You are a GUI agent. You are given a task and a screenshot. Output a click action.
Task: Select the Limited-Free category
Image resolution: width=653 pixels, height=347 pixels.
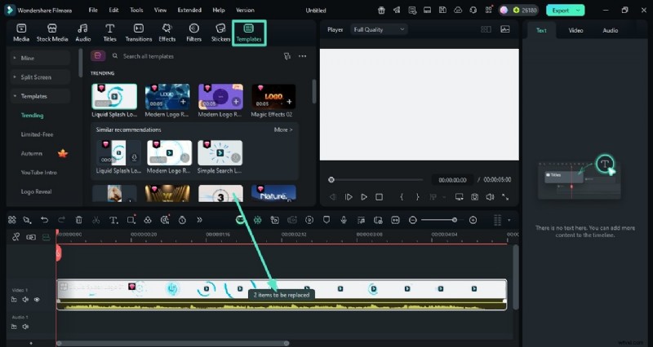(37, 134)
